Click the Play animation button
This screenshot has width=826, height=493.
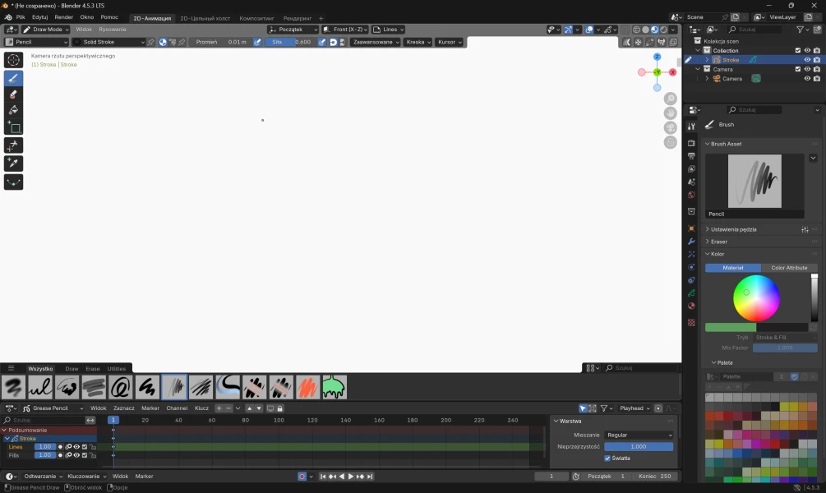[351, 477]
